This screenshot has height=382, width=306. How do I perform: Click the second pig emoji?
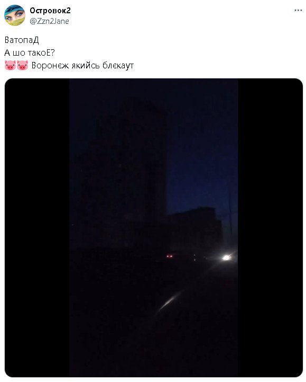click(x=23, y=65)
